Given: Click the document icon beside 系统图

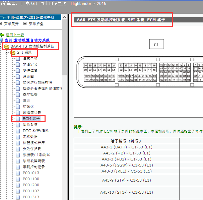Looking at the screenshot, I should [18, 76].
